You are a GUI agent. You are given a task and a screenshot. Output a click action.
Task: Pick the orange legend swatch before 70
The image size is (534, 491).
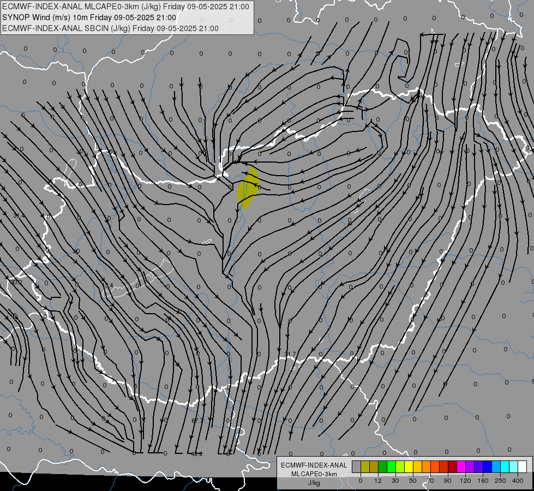427,466
